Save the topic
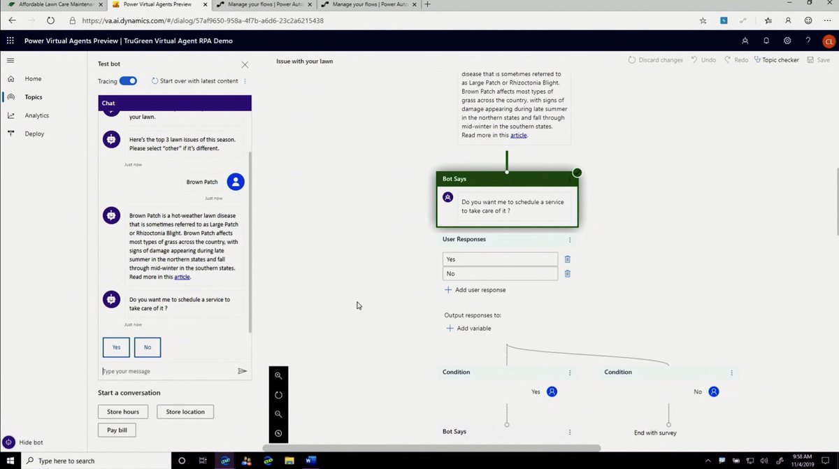 818,60
